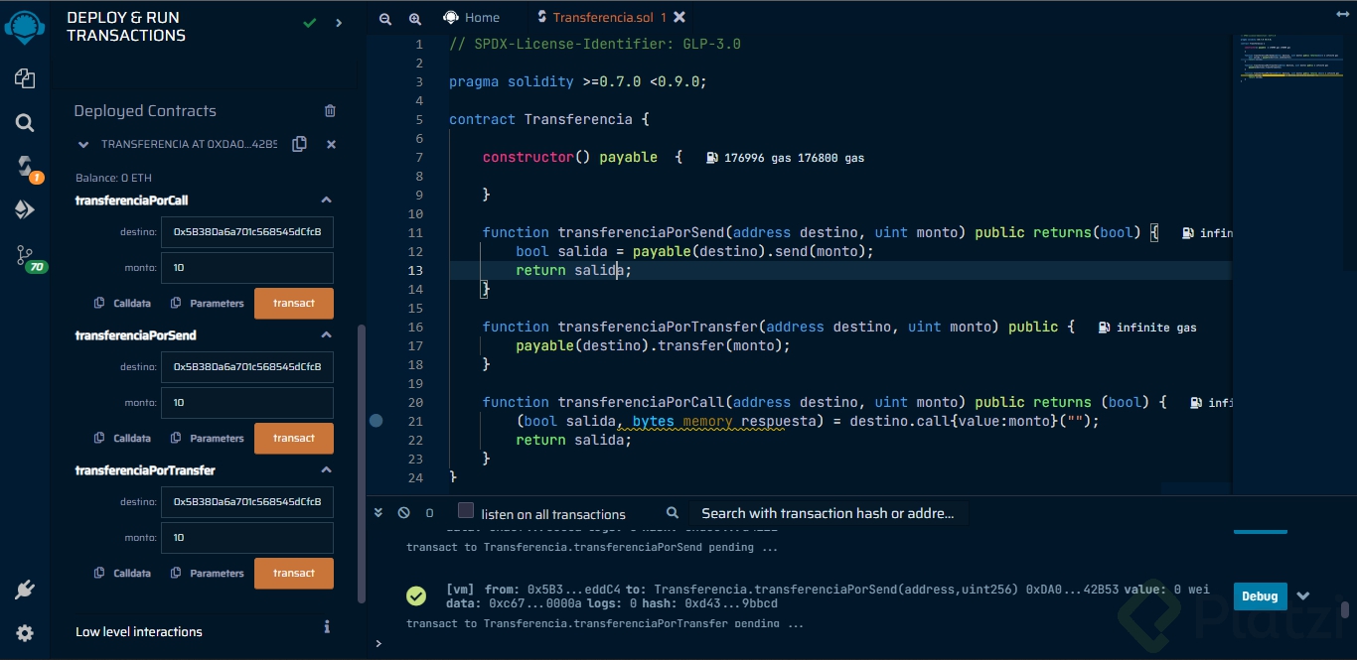Focus destino field of transferenciaPorCall
This screenshot has height=660, width=1357.
point(247,231)
